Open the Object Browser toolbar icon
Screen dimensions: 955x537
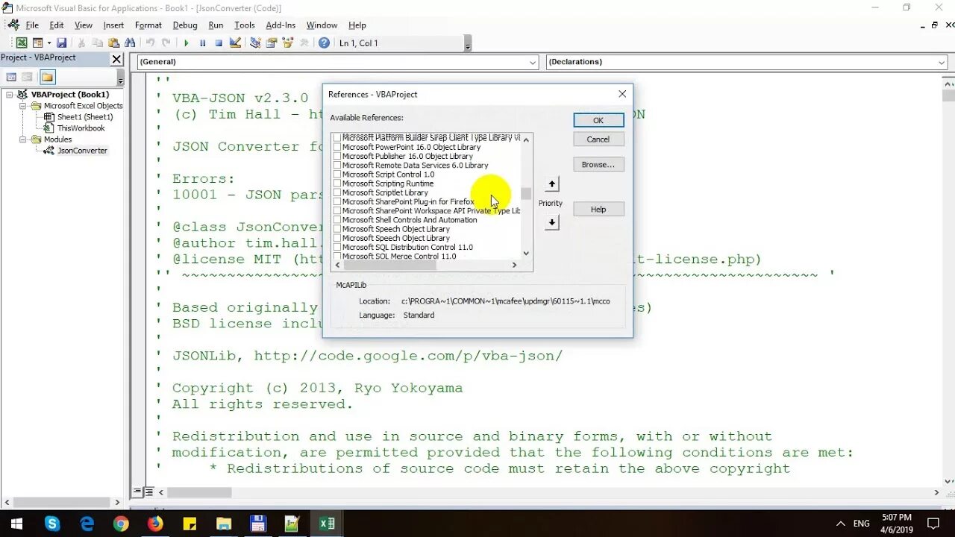coord(287,43)
